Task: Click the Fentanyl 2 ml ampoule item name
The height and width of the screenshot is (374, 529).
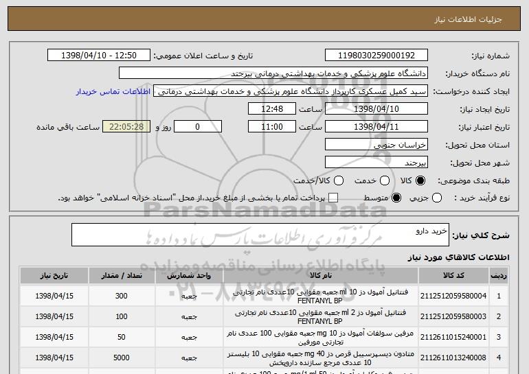Action: (321, 317)
